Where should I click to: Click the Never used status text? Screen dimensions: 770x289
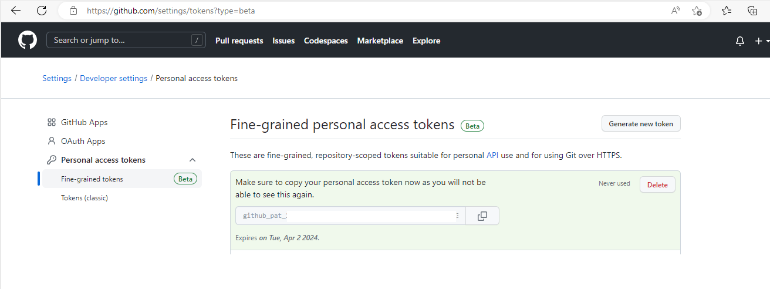tap(614, 183)
